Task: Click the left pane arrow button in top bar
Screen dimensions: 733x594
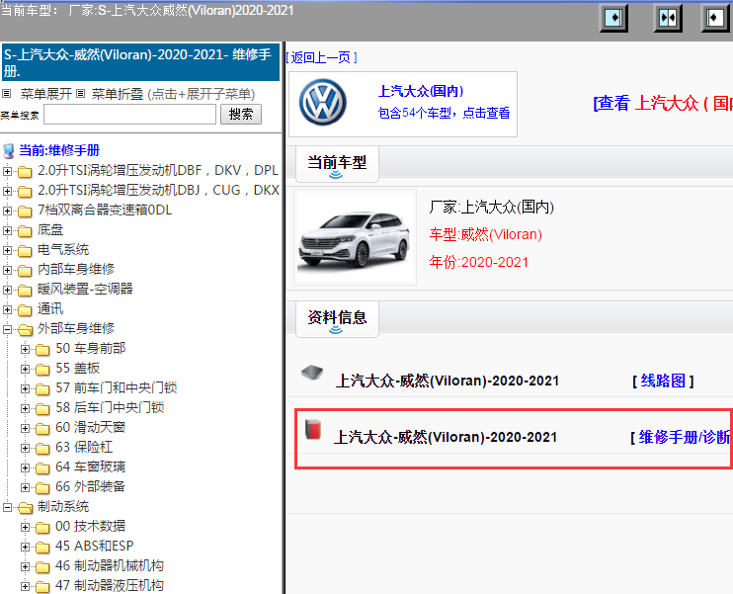Action: 613,18
